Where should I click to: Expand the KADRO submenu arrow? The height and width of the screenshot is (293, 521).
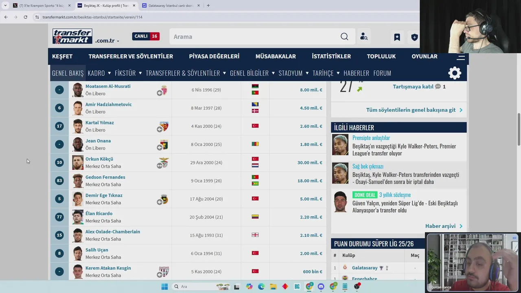[x=109, y=73]
